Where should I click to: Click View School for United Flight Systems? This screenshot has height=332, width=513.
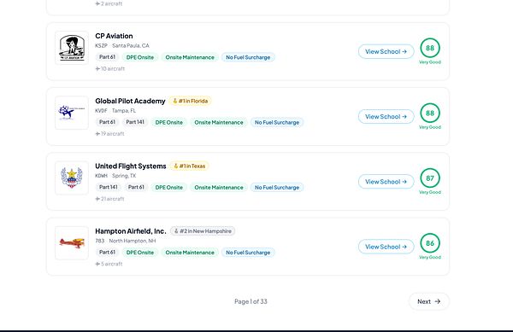(386, 182)
